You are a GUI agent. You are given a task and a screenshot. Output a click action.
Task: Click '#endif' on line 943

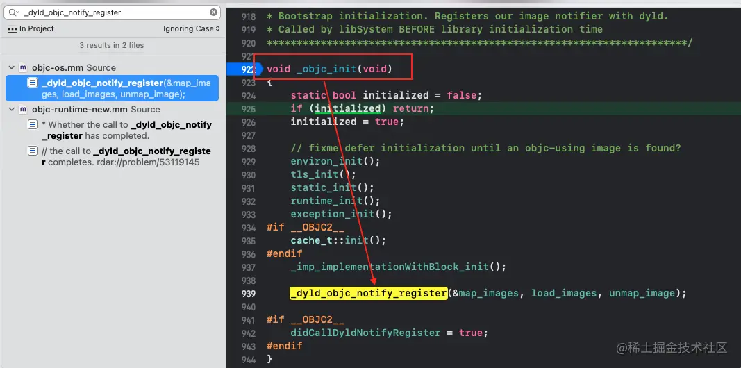pos(284,346)
